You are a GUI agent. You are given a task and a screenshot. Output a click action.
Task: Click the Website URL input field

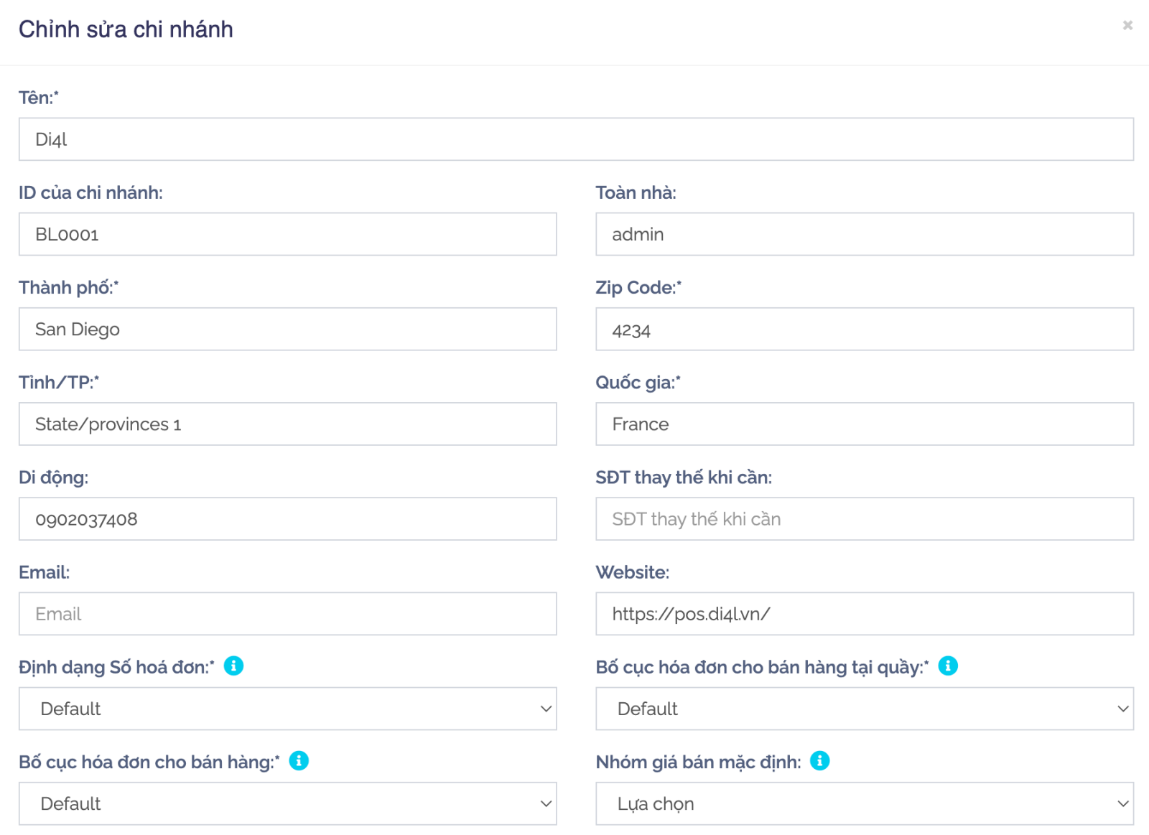coord(864,614)
